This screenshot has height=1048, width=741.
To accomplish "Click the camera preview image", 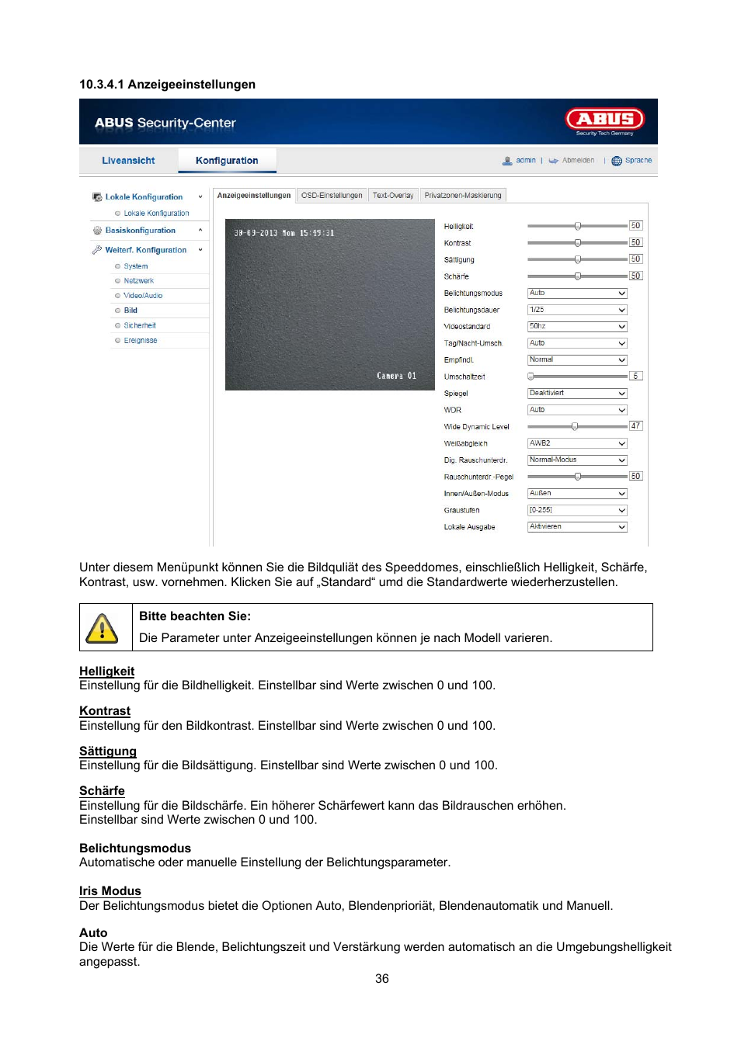I will click(x=329, y=304).
